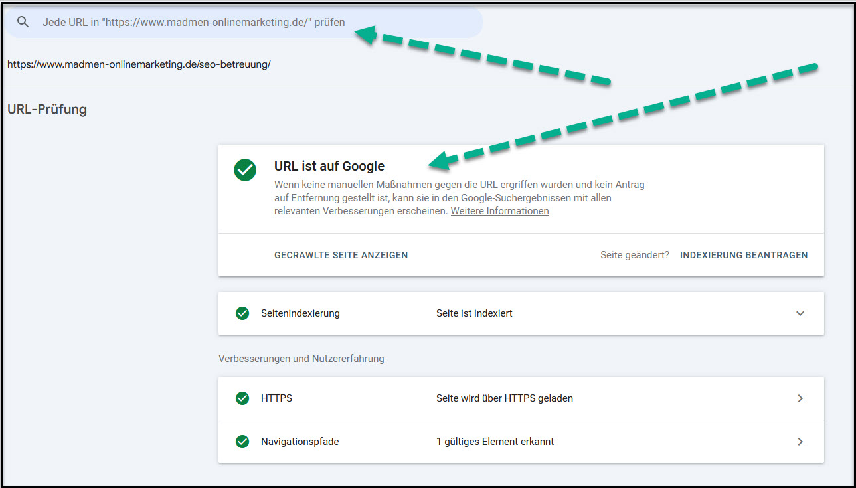The width and height of the screenshot is (856, 488).
Task: Click the search magnifier icon
Action: pyautogui.click(x=23, y=22)
